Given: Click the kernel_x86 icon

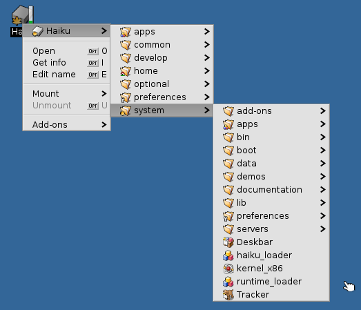Looking at the screenshot, I should pyautogui.click(x=228, y=269).
